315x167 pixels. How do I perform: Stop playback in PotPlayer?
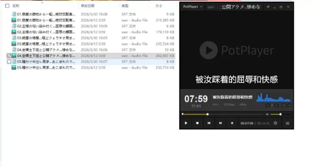pos(197,123)
